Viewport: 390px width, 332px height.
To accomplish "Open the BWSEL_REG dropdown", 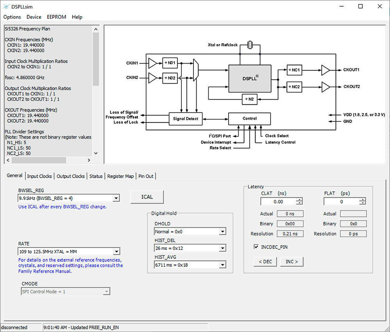I will [x=116, y=198].
